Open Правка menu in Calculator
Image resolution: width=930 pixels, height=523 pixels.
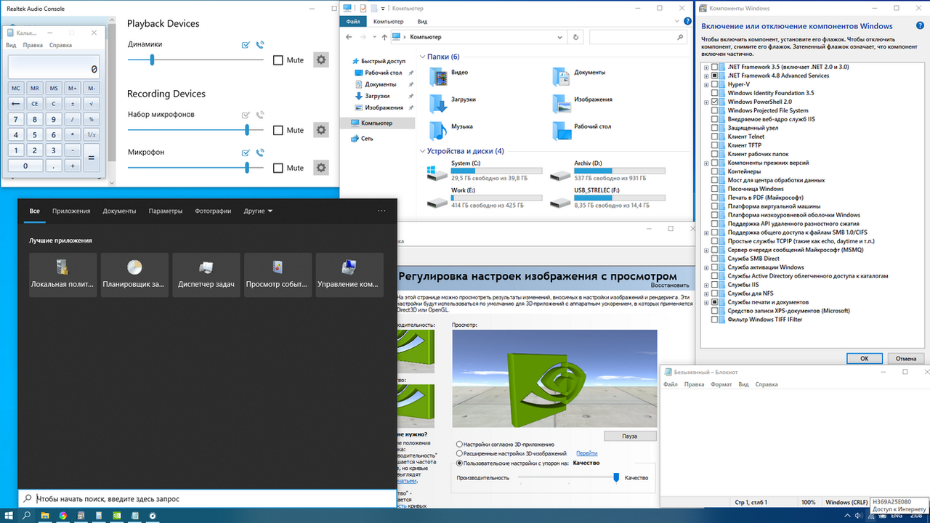(x=33, y=45)
